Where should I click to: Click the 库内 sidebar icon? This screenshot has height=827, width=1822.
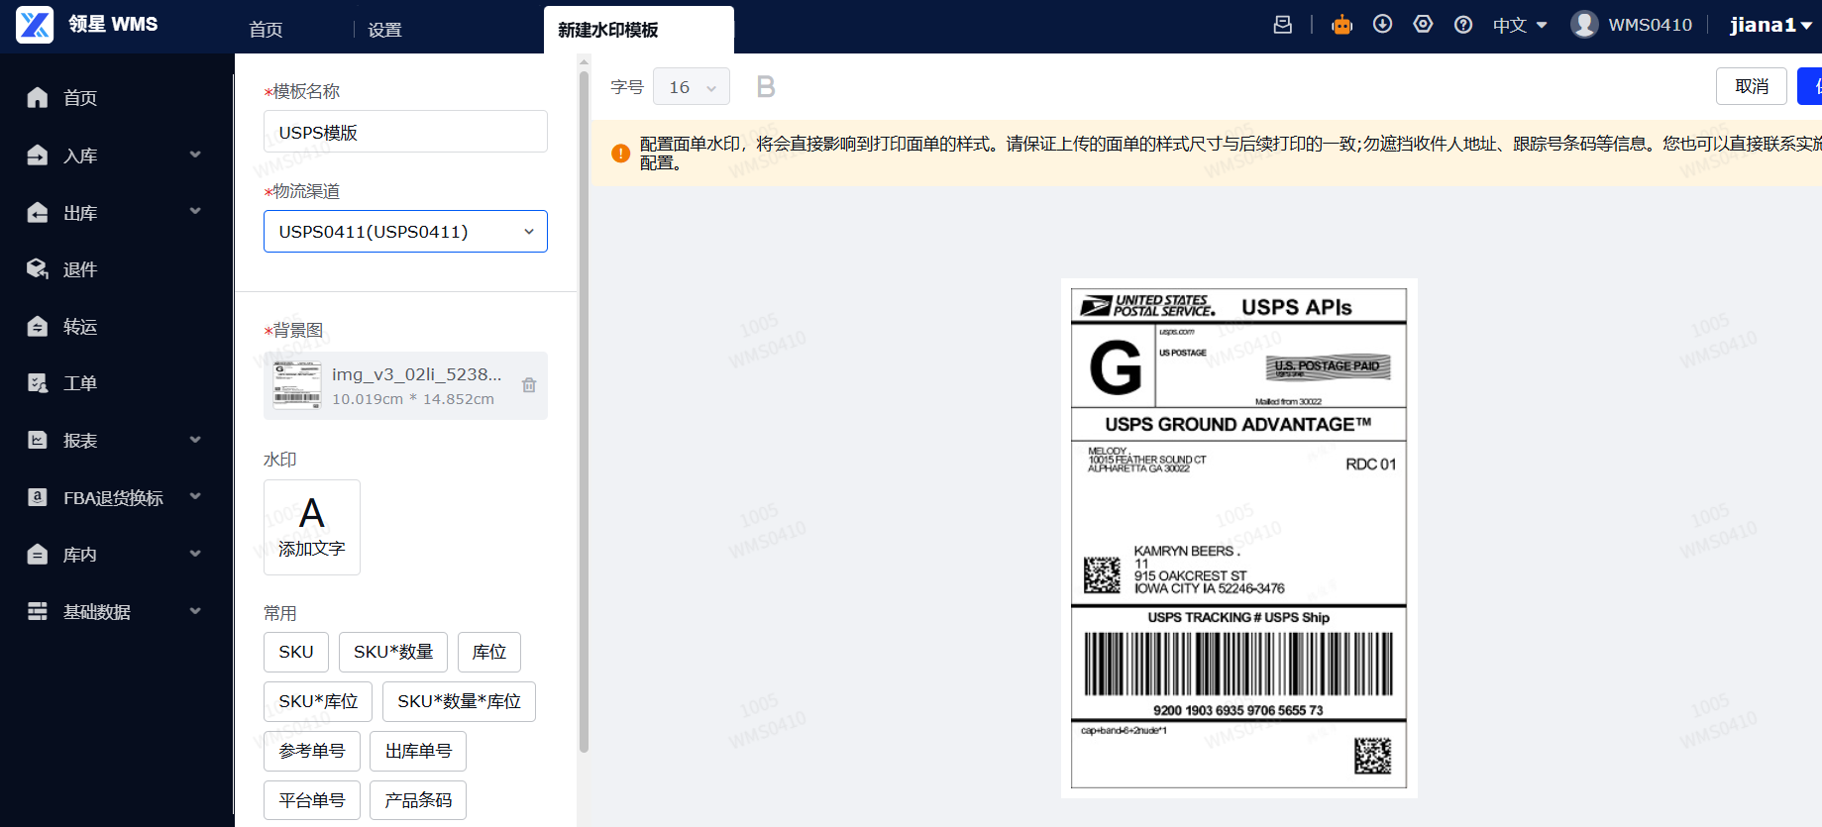pyautogui.click(x=38, y=555)
